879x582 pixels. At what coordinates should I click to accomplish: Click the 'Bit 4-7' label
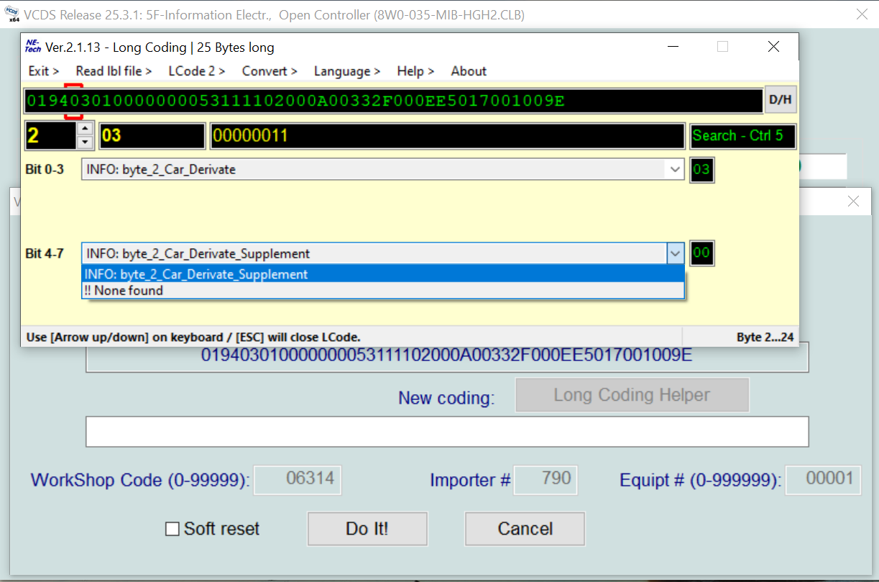pyautogui.click(x=45, y=253)
